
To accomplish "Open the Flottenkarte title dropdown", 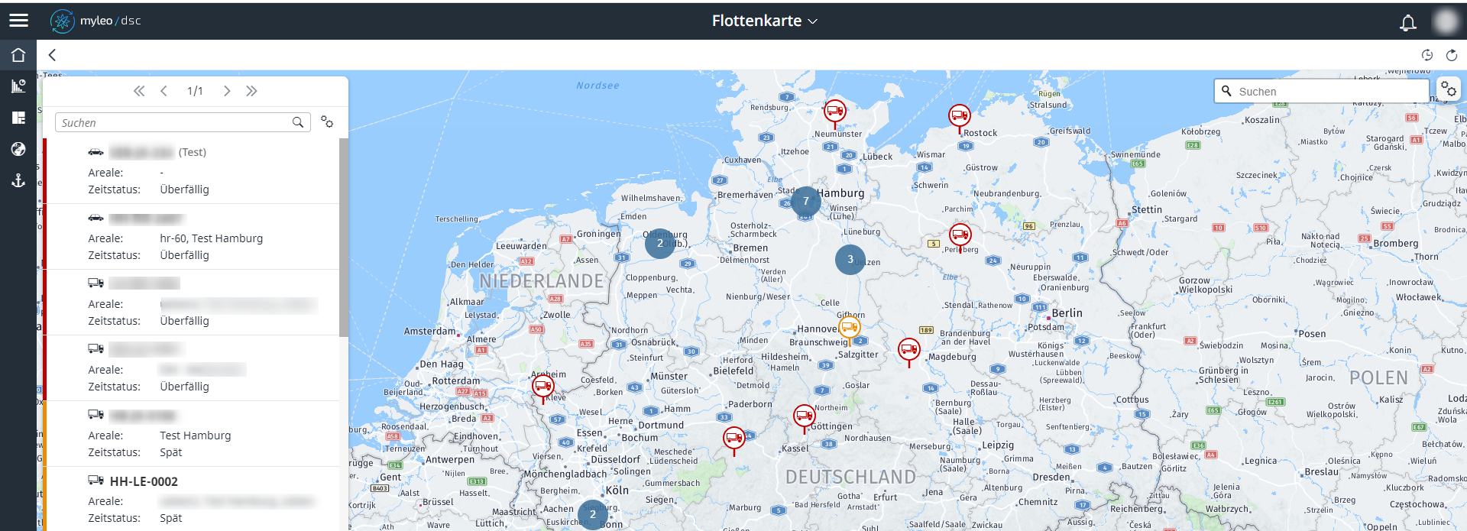I will pyautogui.click(x=765, y=21).
